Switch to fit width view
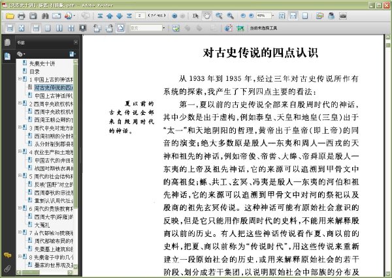 pos(293,16)
